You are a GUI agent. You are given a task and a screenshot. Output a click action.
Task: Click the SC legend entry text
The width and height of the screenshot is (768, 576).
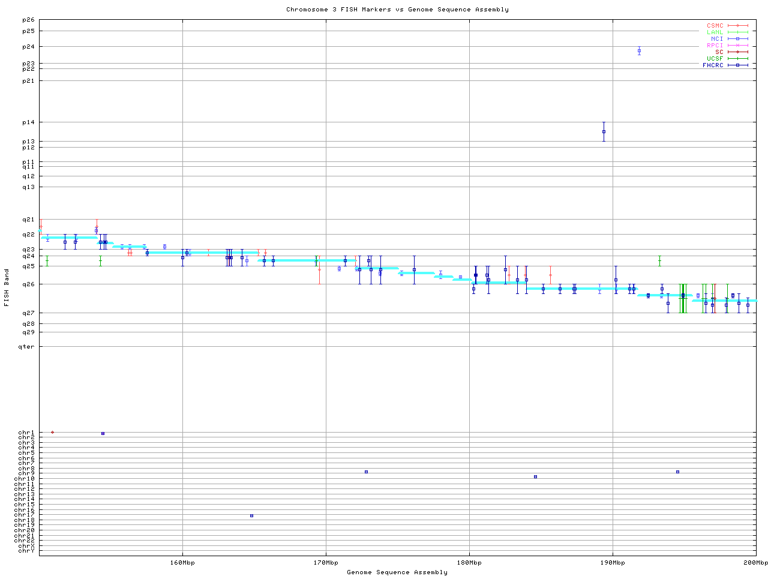pos(719,52)
